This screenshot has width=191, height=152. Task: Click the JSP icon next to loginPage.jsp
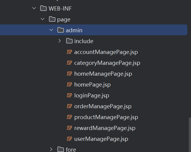tap(69, 96)
